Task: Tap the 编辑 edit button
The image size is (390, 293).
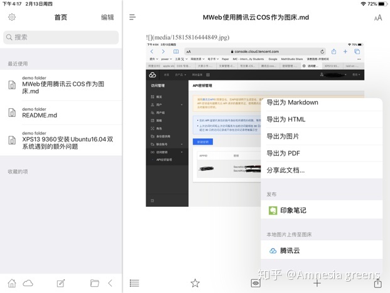Action: click(x=107, y=17)
